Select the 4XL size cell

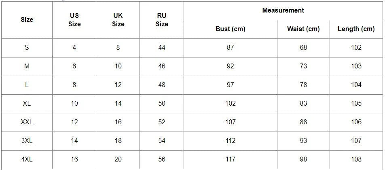(x=27, y=159)
